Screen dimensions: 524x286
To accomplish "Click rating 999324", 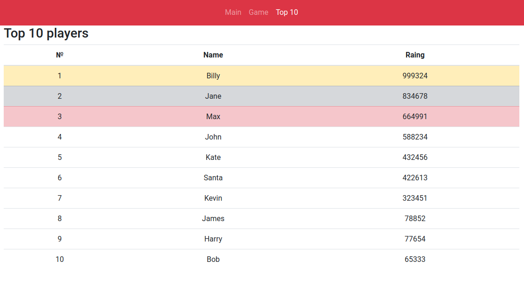I will (415, 76).
